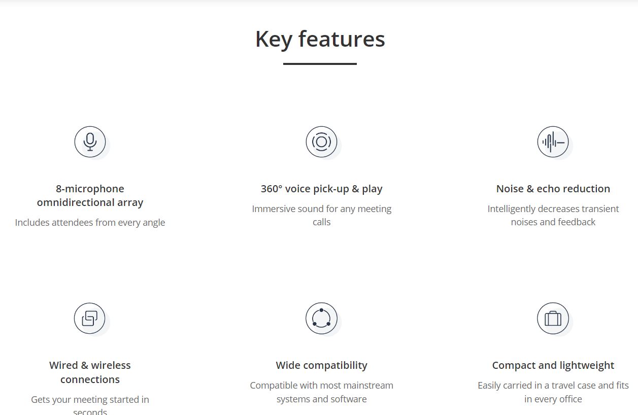Click the 8-microphone omnidirectional array title
This screenshot has height=415, width=638.
90,195
